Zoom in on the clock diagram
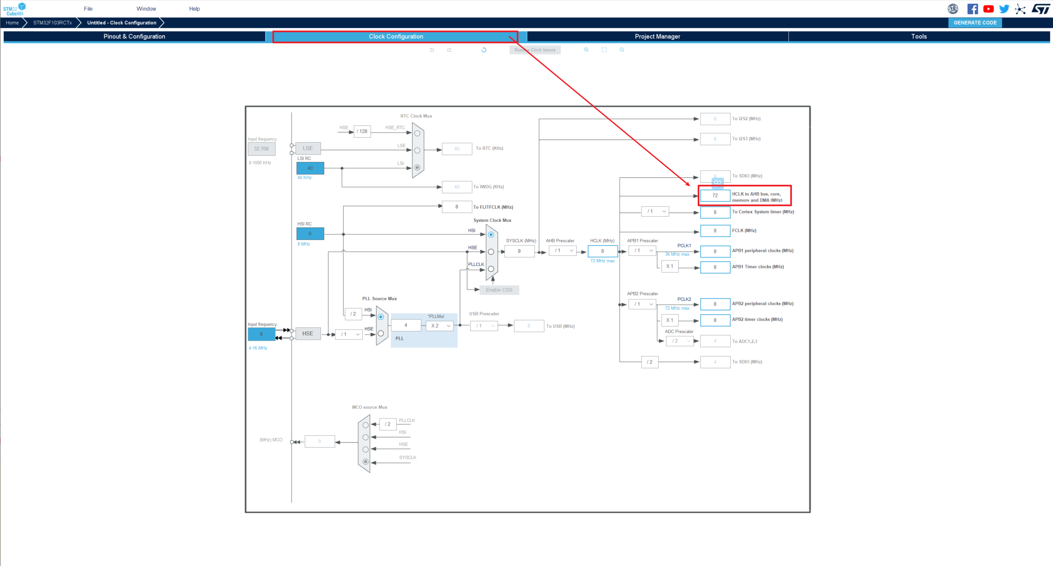 pyautogui.click(x=586, y=50)
